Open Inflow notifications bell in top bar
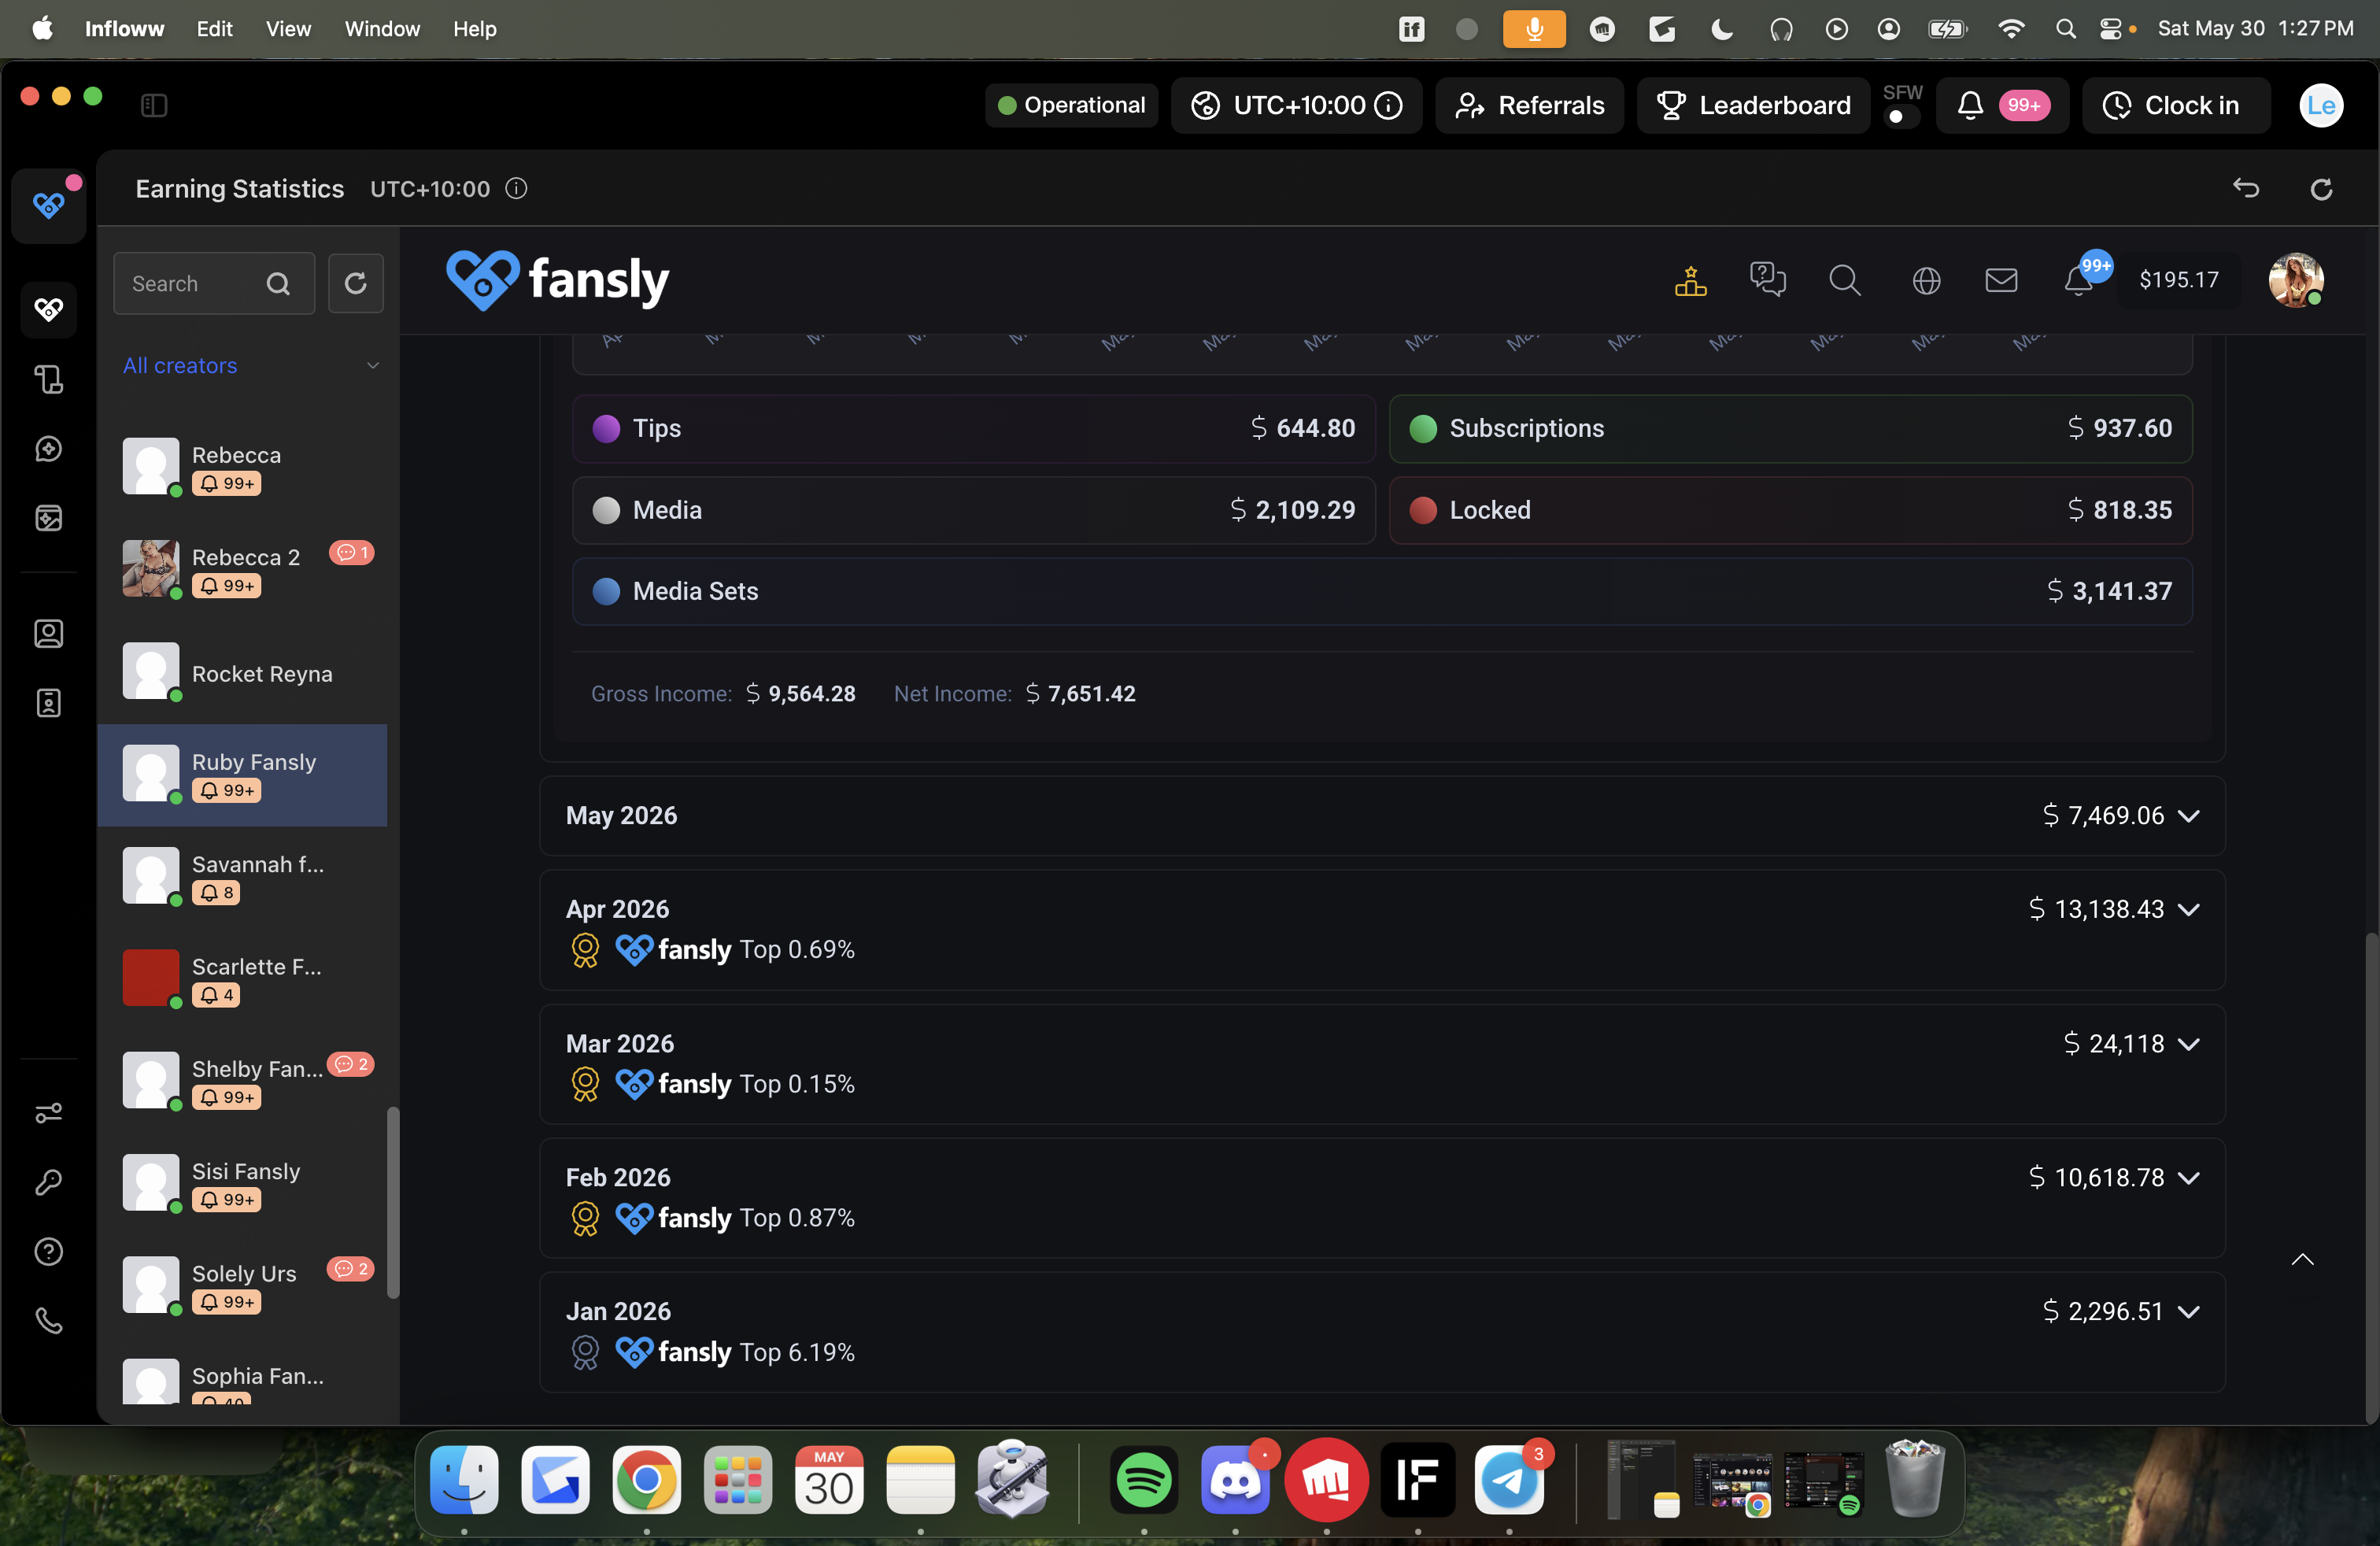 click(2002, 105)
